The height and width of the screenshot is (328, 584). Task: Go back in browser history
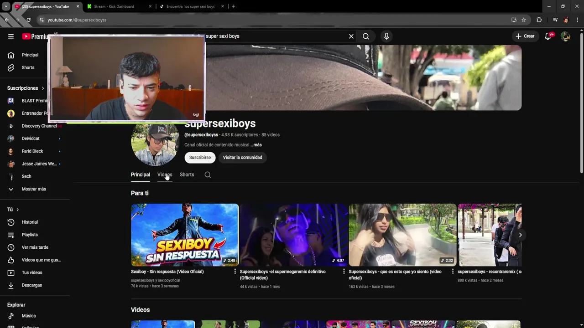[6, 20]
